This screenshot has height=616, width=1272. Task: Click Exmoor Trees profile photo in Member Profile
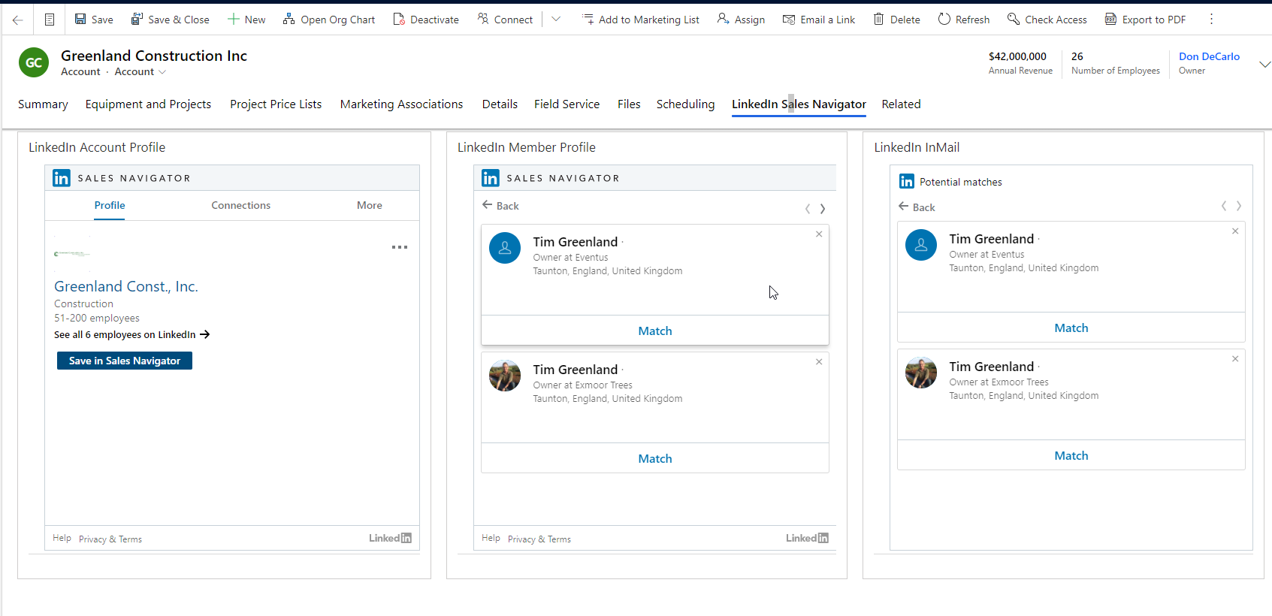(505, 376)
